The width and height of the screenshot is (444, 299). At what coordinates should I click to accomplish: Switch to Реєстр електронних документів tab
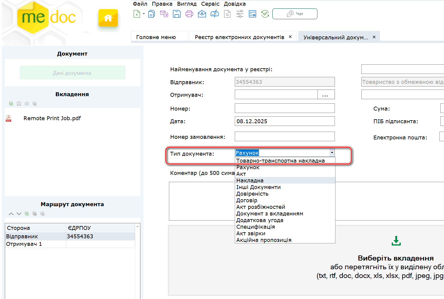click(239, 37)
